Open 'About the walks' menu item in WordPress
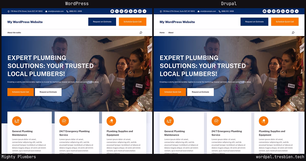 coord(14,33)
